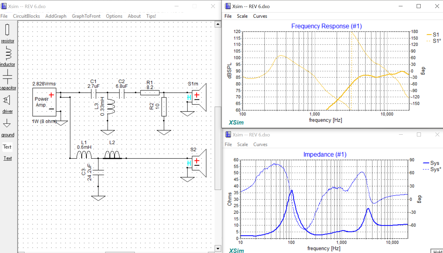
Task: Click the 2.828Vrms label
Action: 44,84
